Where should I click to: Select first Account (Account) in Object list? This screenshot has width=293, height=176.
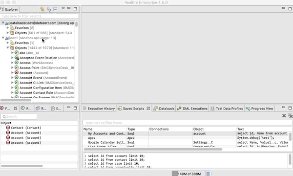pyautogui.click(x=26, y=132)
